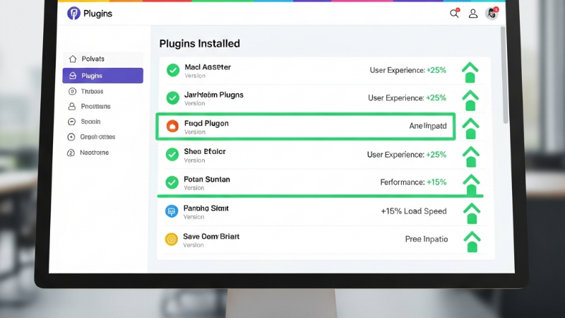The image size is (565, 318).
Task: Click User Experience +25% for Macl Aaseter
Action: 408,70
